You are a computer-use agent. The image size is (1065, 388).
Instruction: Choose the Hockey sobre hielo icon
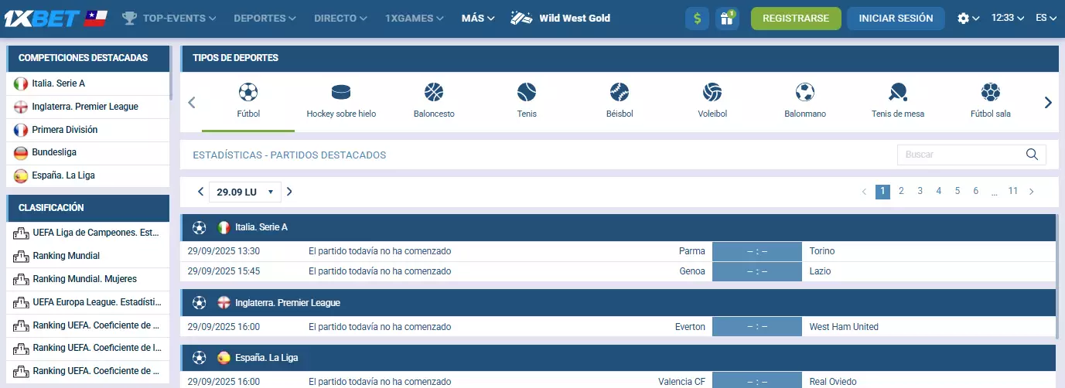(341, 93)
